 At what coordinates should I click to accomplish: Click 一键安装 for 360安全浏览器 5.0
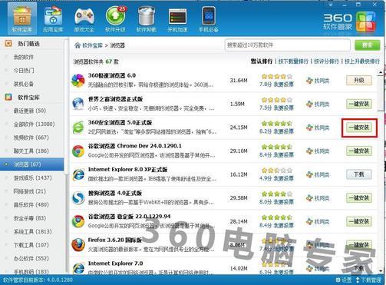[x=359, y=128]
